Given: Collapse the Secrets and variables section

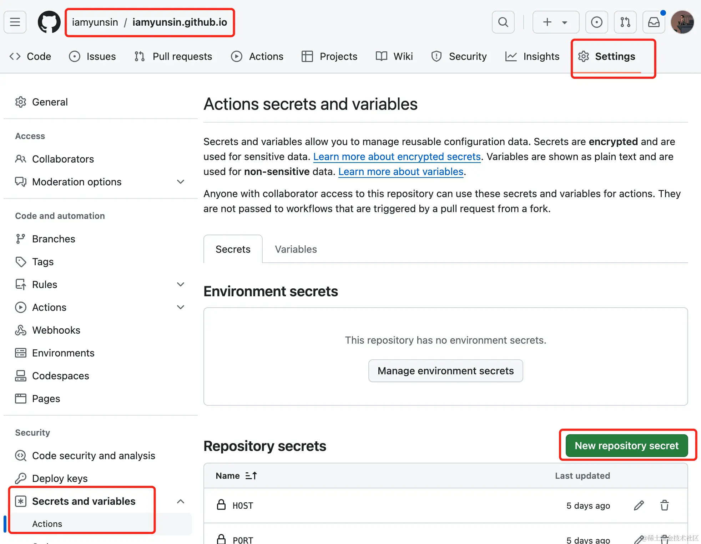Looking at the screenshot, I should [181, 501].
